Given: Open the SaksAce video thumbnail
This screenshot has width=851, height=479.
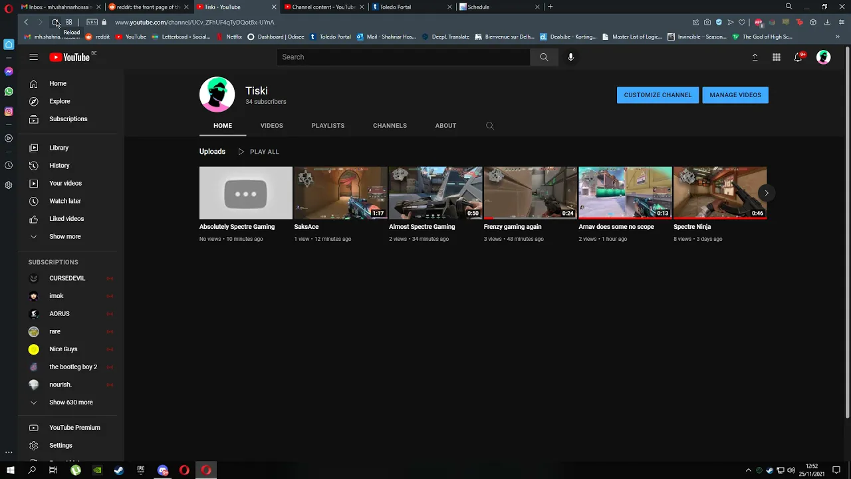Looking at the screenshot, I should (x=340, y=193).
